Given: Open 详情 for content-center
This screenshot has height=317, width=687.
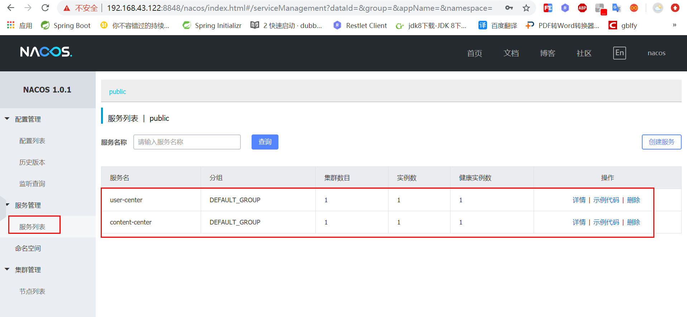Looking at the screenshot, I should tap(579, 222).
